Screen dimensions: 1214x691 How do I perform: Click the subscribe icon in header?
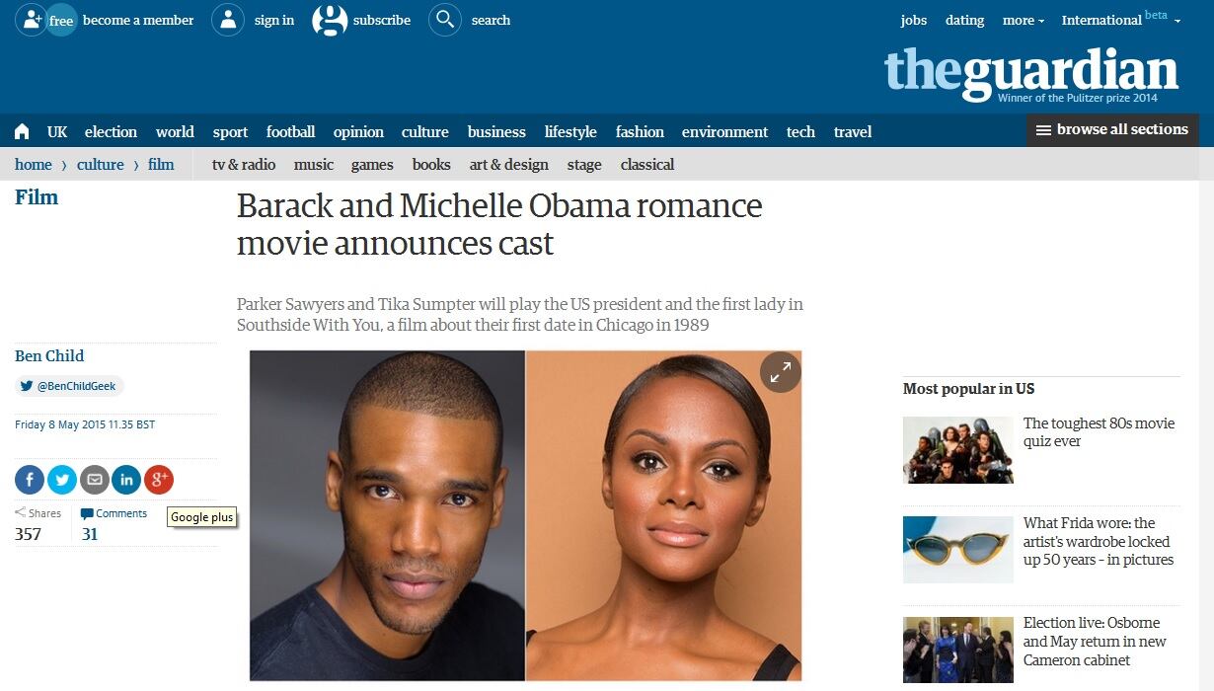(330, 20)
